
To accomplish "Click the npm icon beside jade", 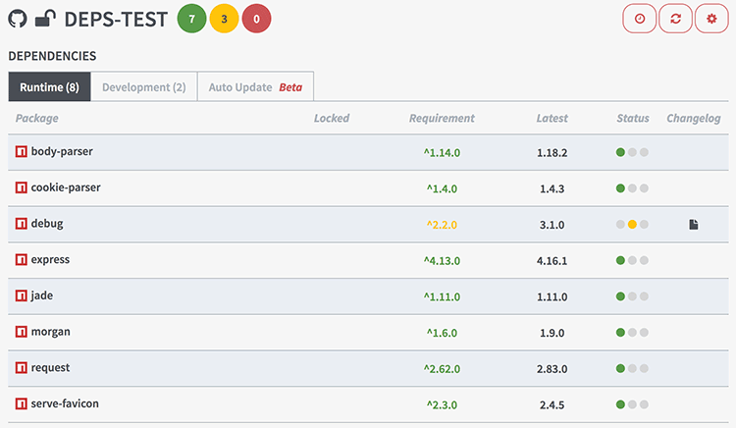I will (x=22, y=295).
